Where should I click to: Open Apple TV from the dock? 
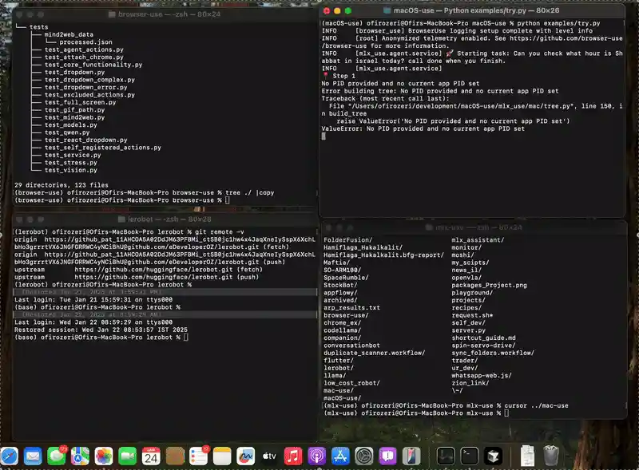click(269, 456)
